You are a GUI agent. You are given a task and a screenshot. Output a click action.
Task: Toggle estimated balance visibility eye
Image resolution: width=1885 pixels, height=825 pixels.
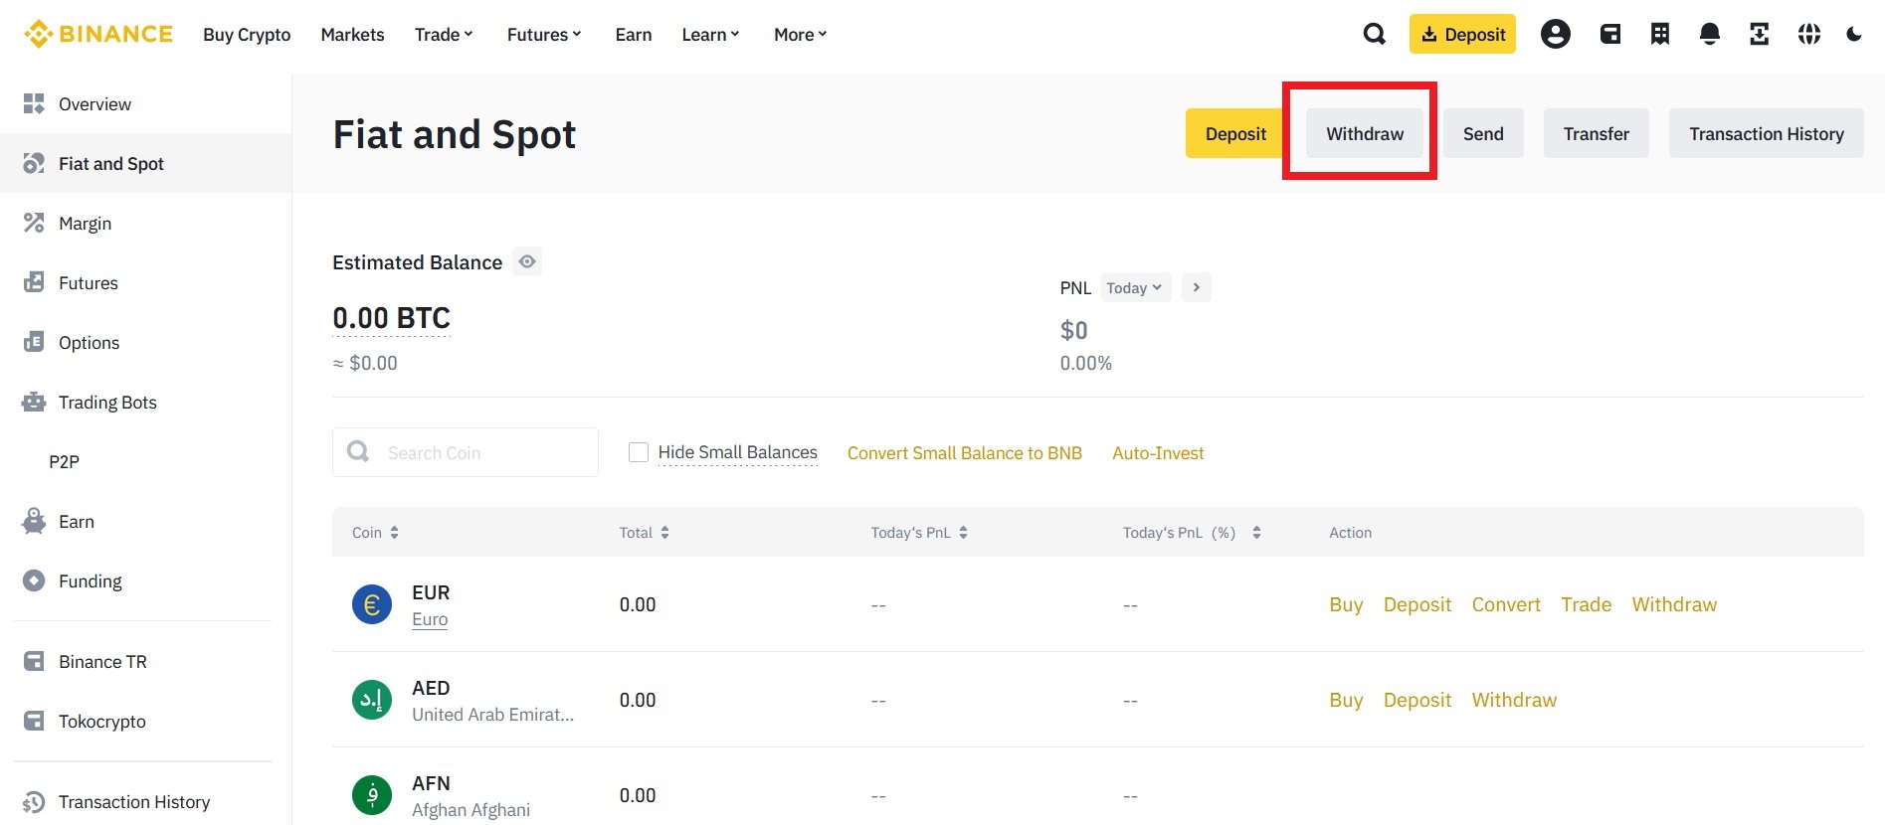point(527,261)
